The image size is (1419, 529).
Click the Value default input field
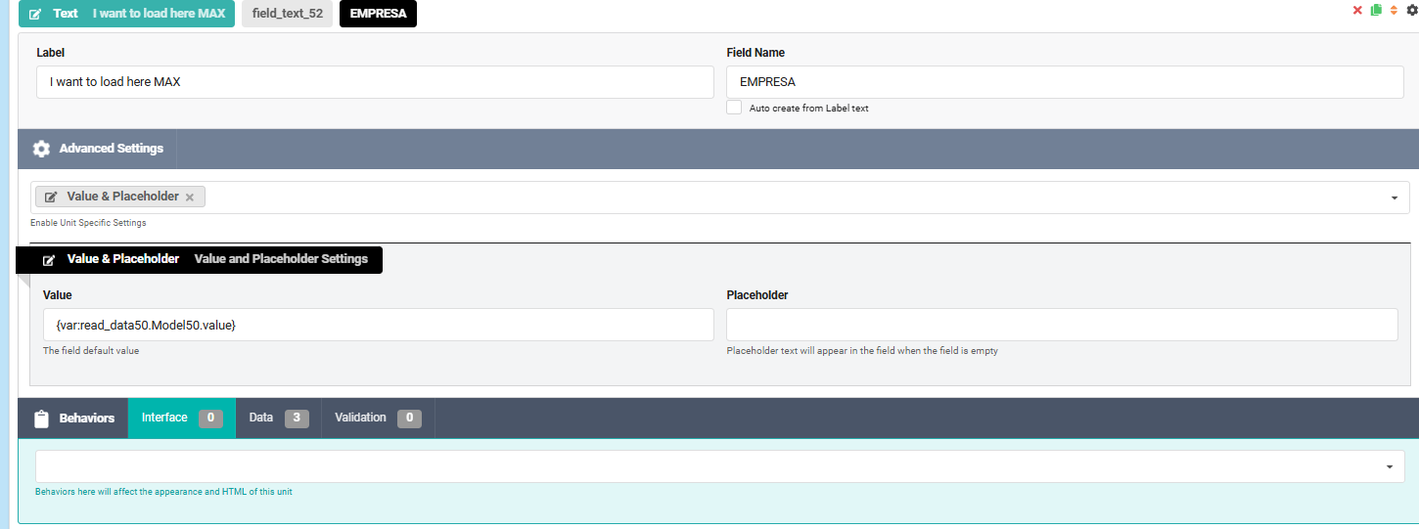pyautogui.click(x=378, y=325)
